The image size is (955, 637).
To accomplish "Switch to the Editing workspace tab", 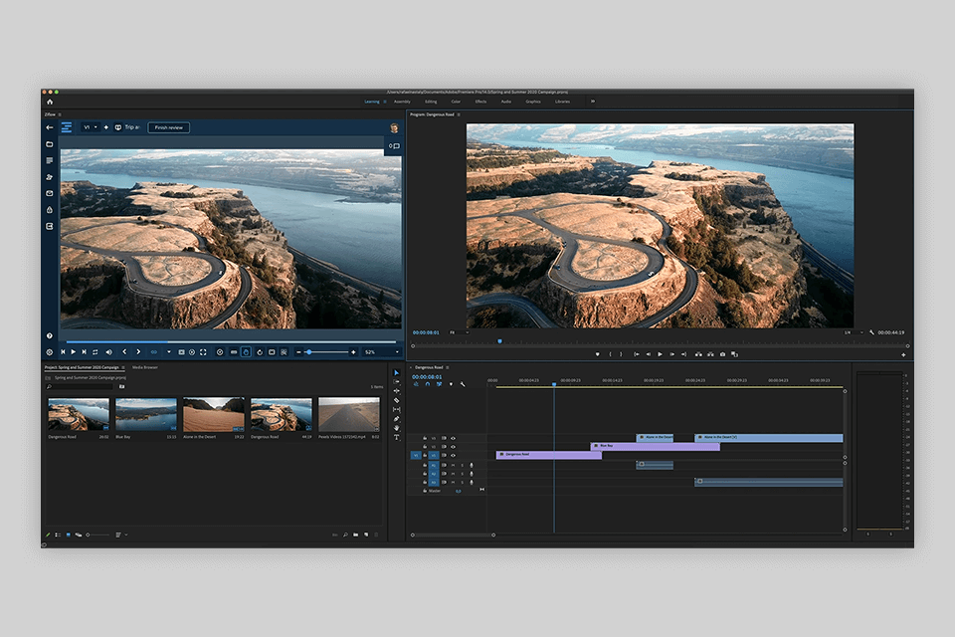I will [431, 102].
